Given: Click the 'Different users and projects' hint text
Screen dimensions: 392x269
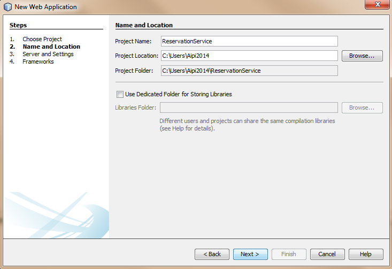Looking at the screenshot, I should (247, 125).
